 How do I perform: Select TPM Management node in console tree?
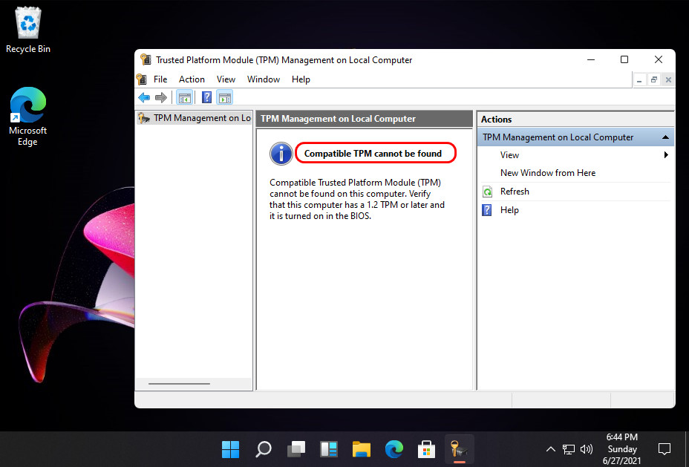click(200, 118)
